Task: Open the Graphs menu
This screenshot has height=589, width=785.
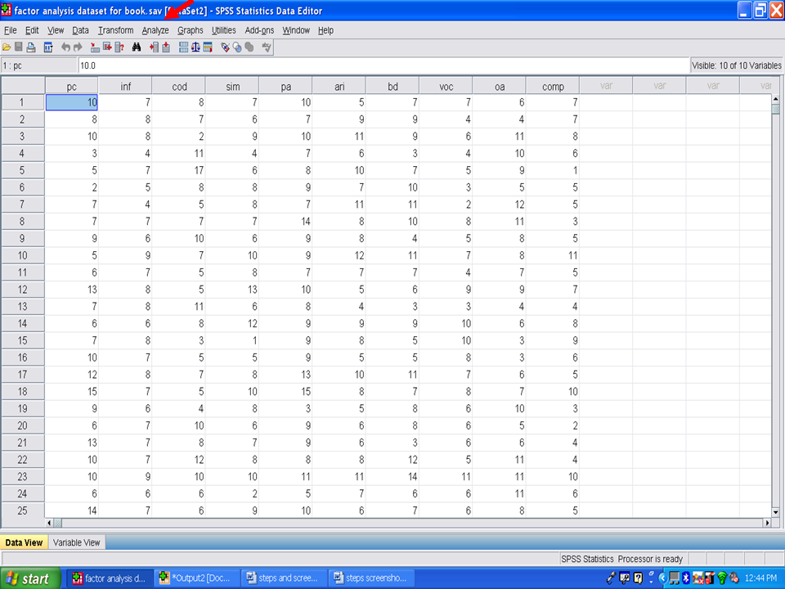Action: [x=191, y=30]
